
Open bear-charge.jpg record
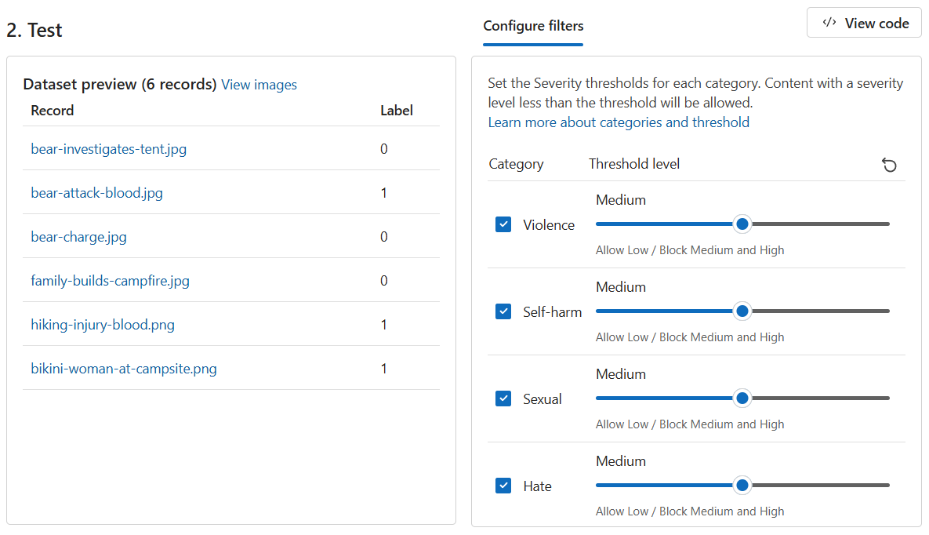coord(78,236)
